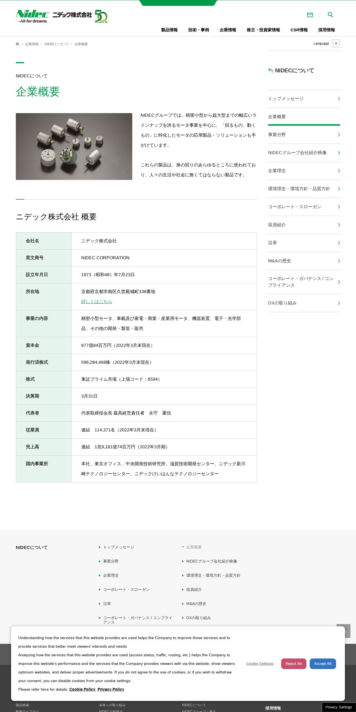Open the 技術・事例 menu
Image resolution: width=356 pixels, height=712 pixels.
(199, 30)
